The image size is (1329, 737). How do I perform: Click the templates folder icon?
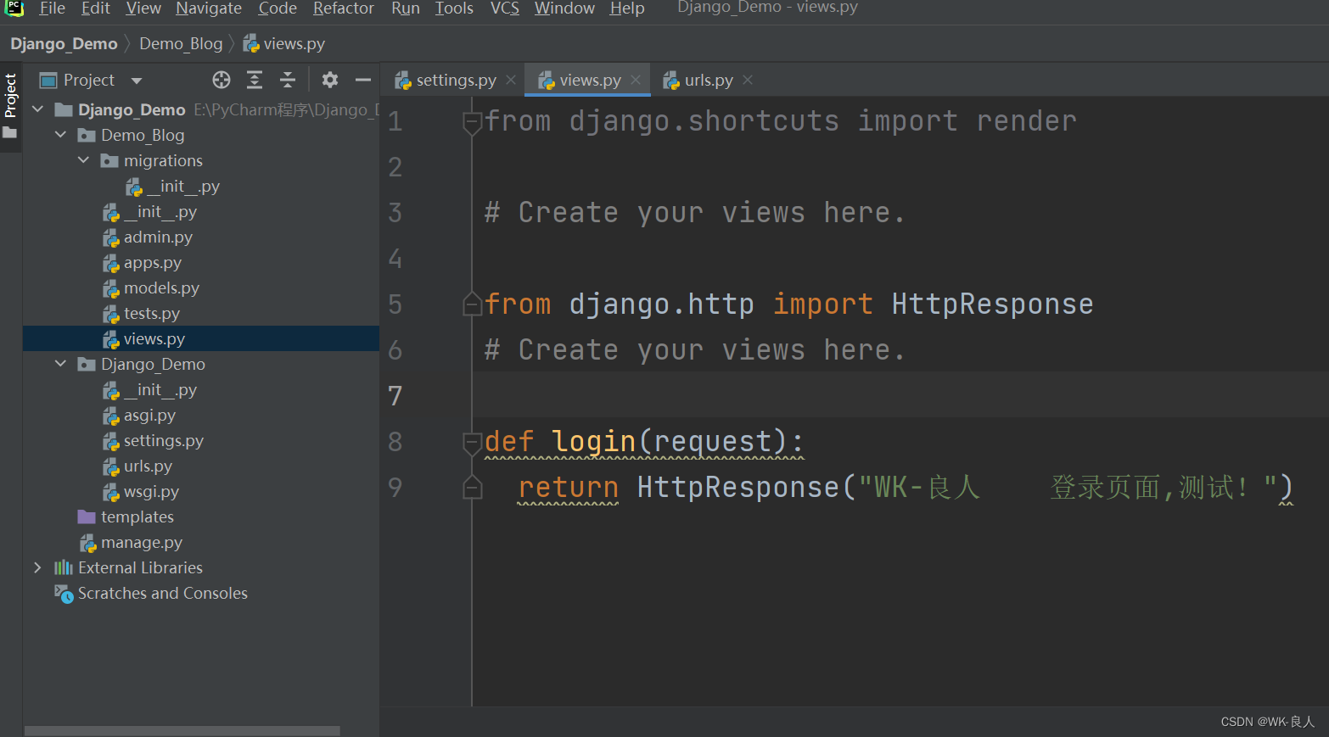click(87, 517)
